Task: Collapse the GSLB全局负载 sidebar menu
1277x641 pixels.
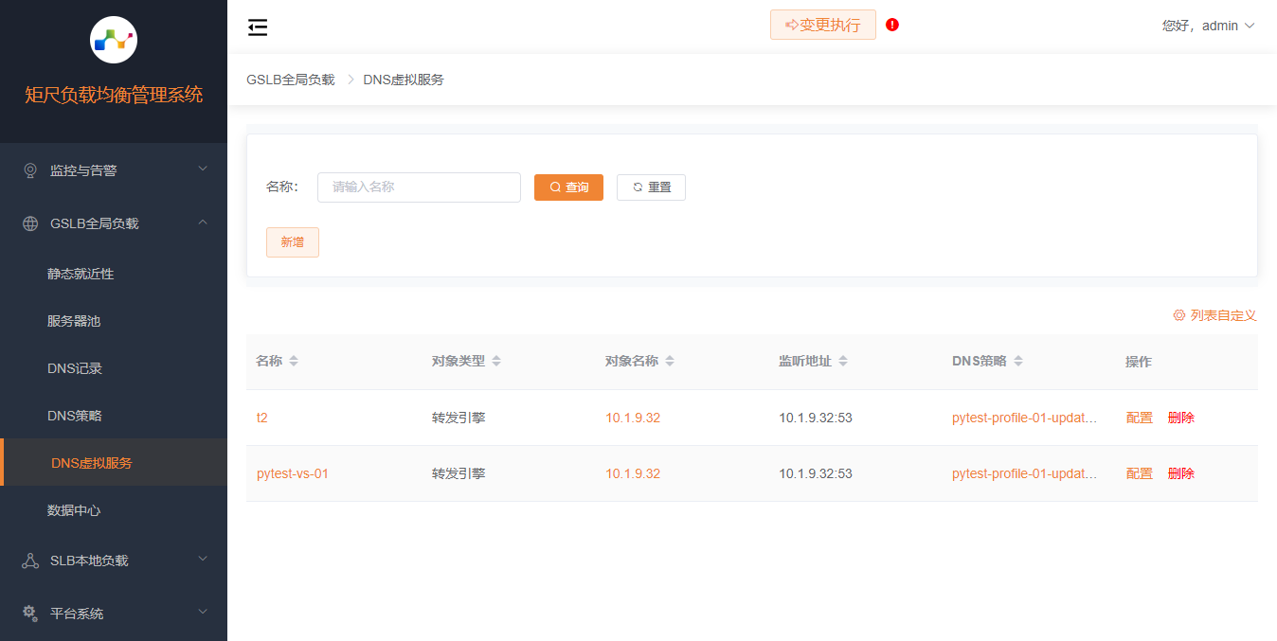Action: point(114,223)
